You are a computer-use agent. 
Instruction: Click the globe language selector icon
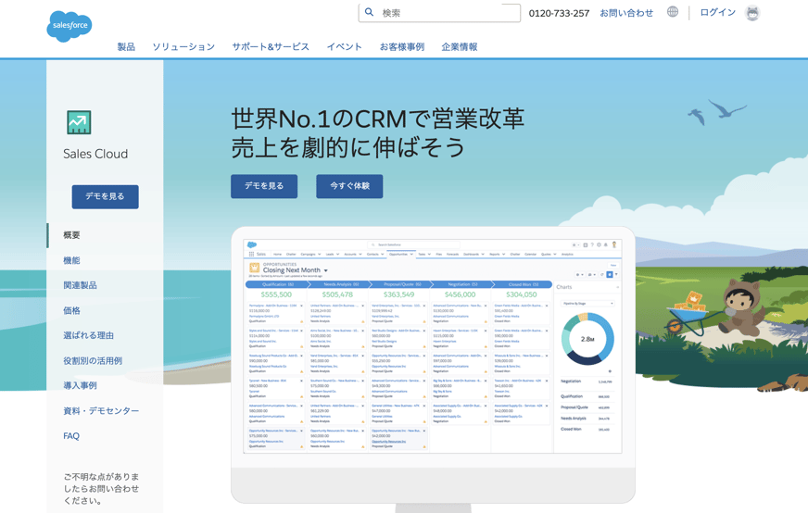[673, 12]
